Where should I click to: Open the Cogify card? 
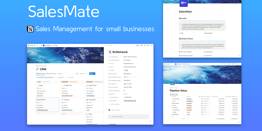(x=48, y=90)
